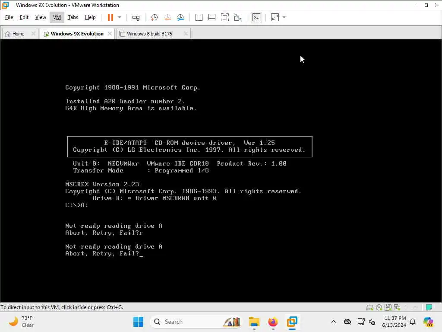Click the VMware Workstation title bar icon
442x332 pixels.
5,5
